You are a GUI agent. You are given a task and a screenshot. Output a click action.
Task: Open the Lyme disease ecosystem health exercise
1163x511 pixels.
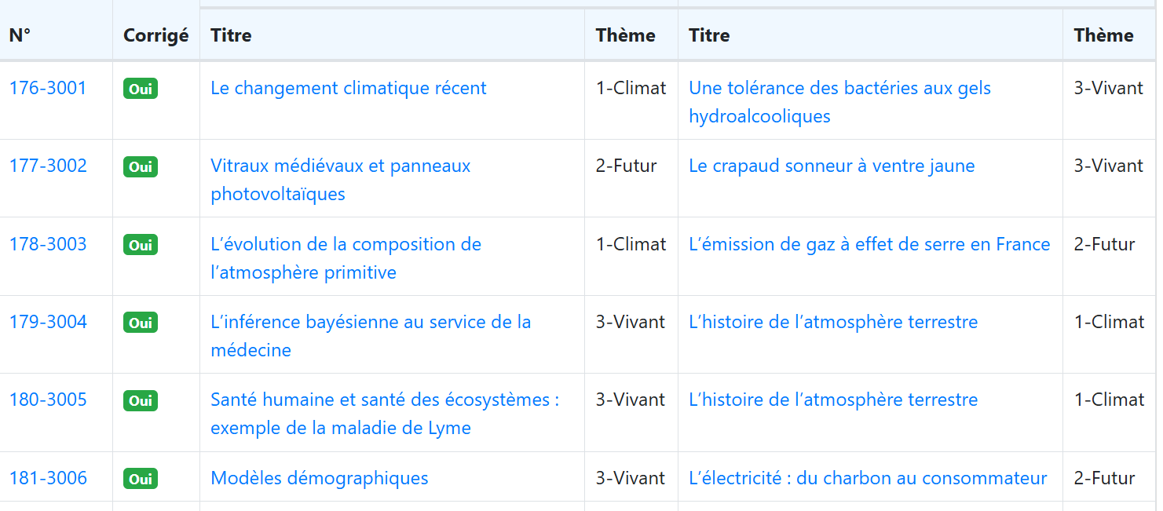tap(384, 400)
